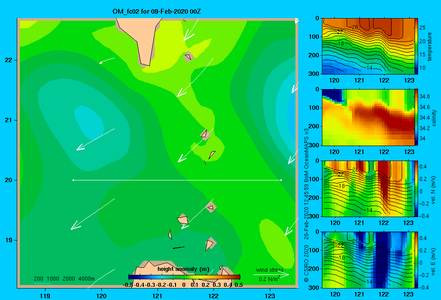This screenshot has width=441, height=300.
Task: Select latitude label 22 on main map
Action: click(x=9, y=60)
